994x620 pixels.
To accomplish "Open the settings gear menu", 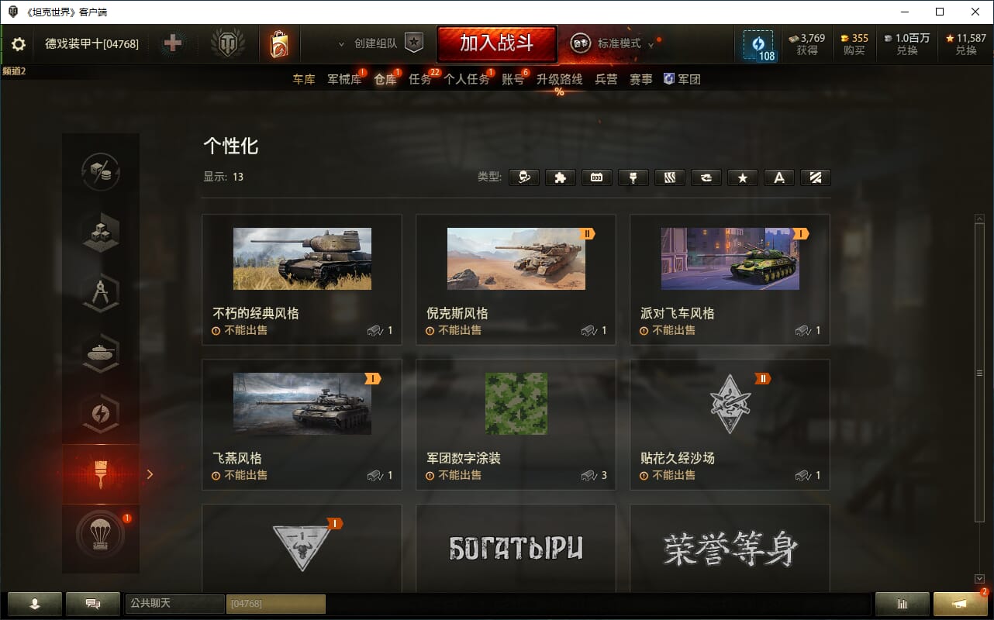I will (19, 44).
